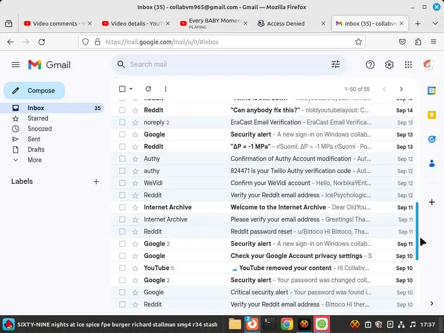Check the Reddit password reset email
Image resolution: width=444 pixels, height=333 pixels.
coord(122,232)
